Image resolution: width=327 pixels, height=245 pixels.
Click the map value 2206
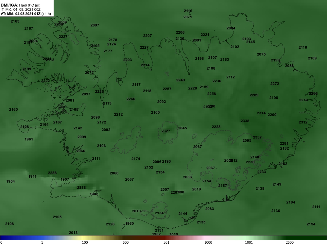[180, 32]
